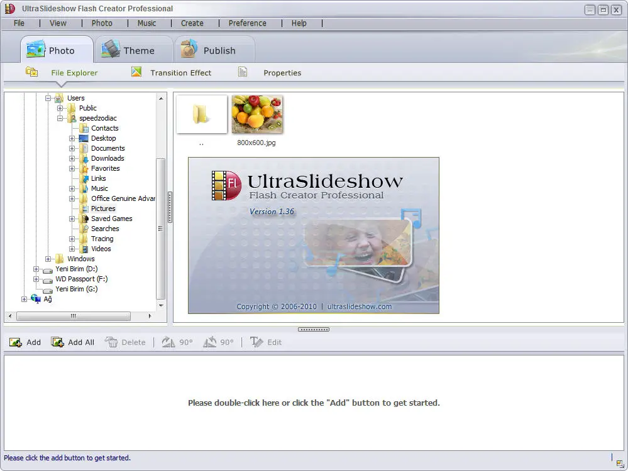Click the Photo tab picture icon

[x=35, y=49]
